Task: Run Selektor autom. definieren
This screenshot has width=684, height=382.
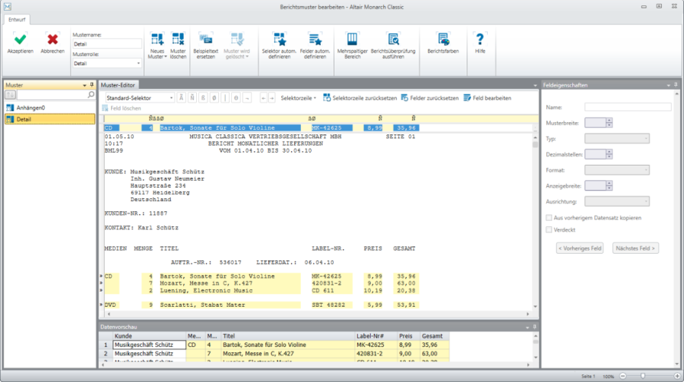Action: pos(278,39)
